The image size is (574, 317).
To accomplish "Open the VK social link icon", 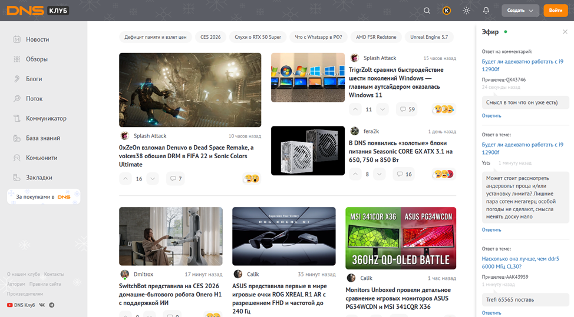I will 43,305.
